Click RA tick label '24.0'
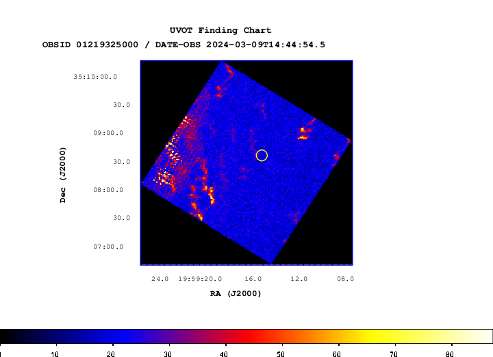The height and width of the screenshot is (357, 493). pyautogui.click(x=160, y=279)
